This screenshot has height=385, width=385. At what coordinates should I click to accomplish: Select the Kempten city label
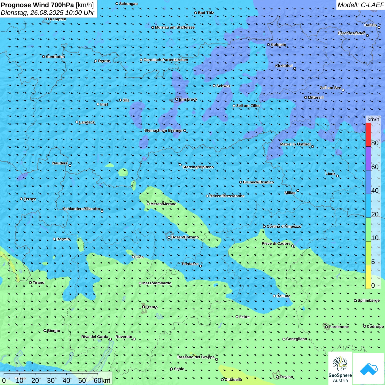tap(58, 19)
